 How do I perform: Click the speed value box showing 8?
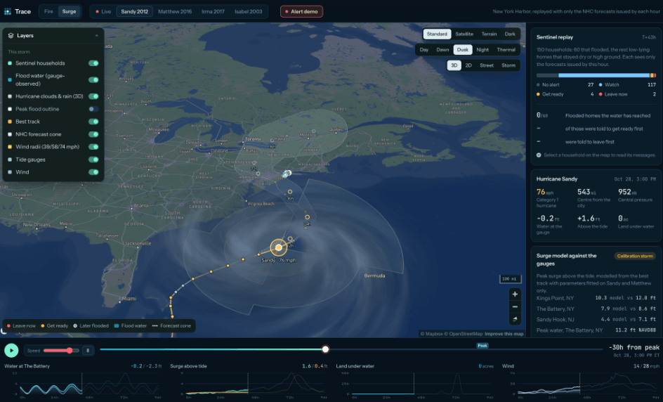click(x=88, y=351)
